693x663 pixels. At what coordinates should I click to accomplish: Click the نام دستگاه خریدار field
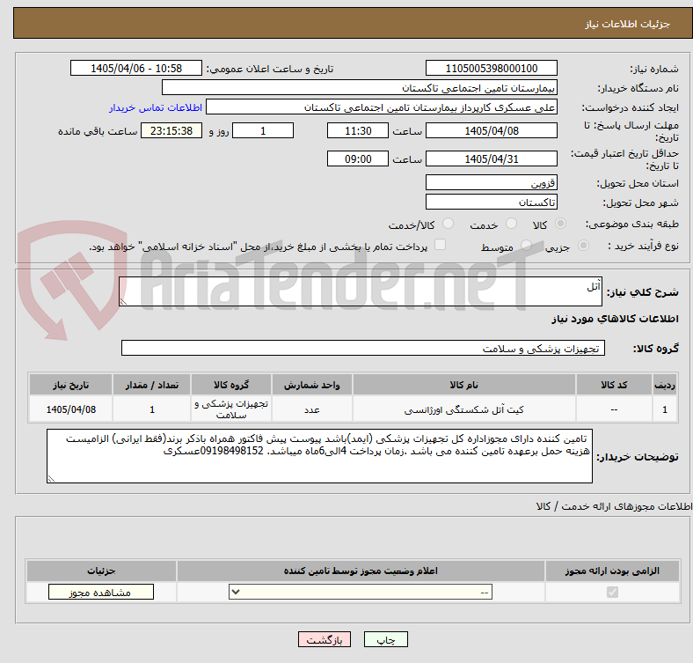coord(360,88)
